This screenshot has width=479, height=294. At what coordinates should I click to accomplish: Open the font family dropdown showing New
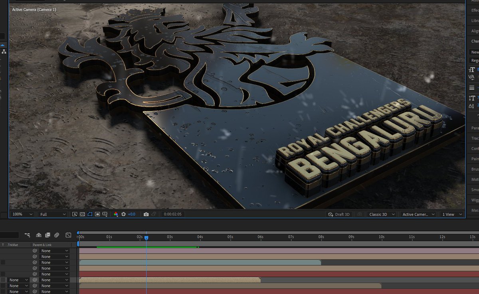click(474, 52)
